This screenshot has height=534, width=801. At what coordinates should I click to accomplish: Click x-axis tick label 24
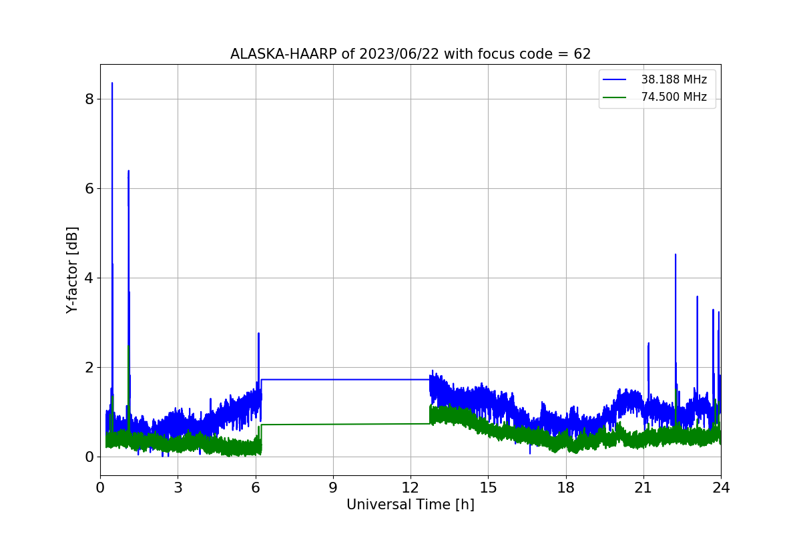(x=721, y=487)
